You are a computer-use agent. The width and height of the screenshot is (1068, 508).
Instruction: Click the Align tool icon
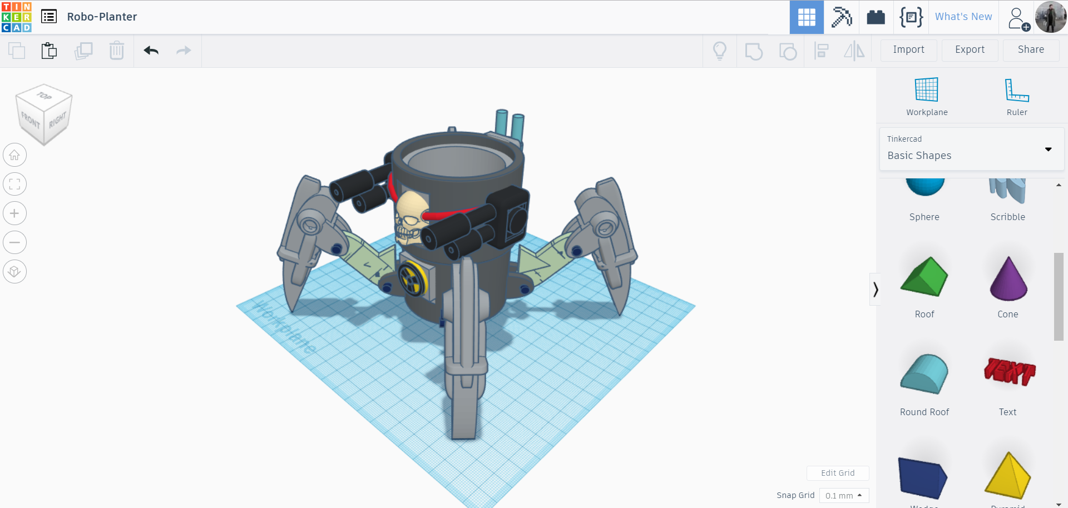click(821, 51)
